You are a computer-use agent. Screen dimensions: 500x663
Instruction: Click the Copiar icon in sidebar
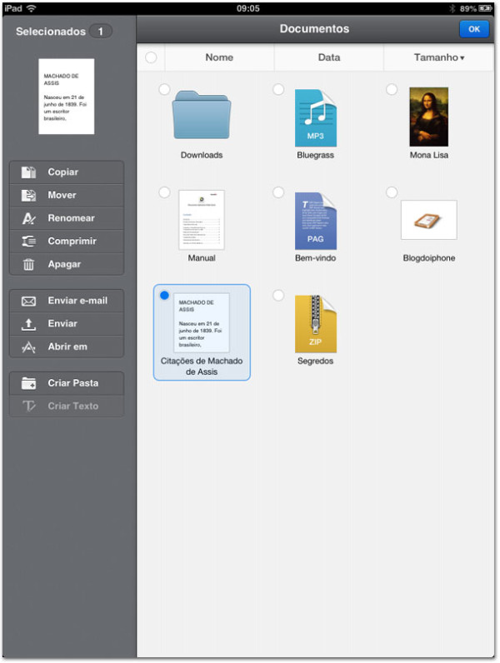28,172
